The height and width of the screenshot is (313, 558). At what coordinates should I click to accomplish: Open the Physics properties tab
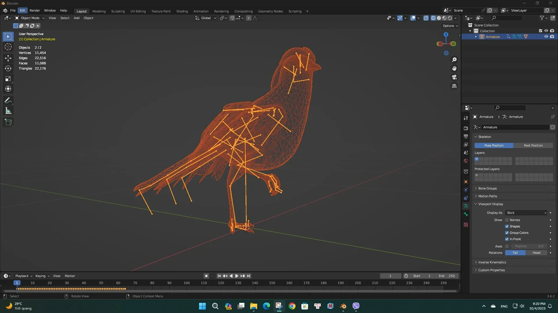click(466, 190)
